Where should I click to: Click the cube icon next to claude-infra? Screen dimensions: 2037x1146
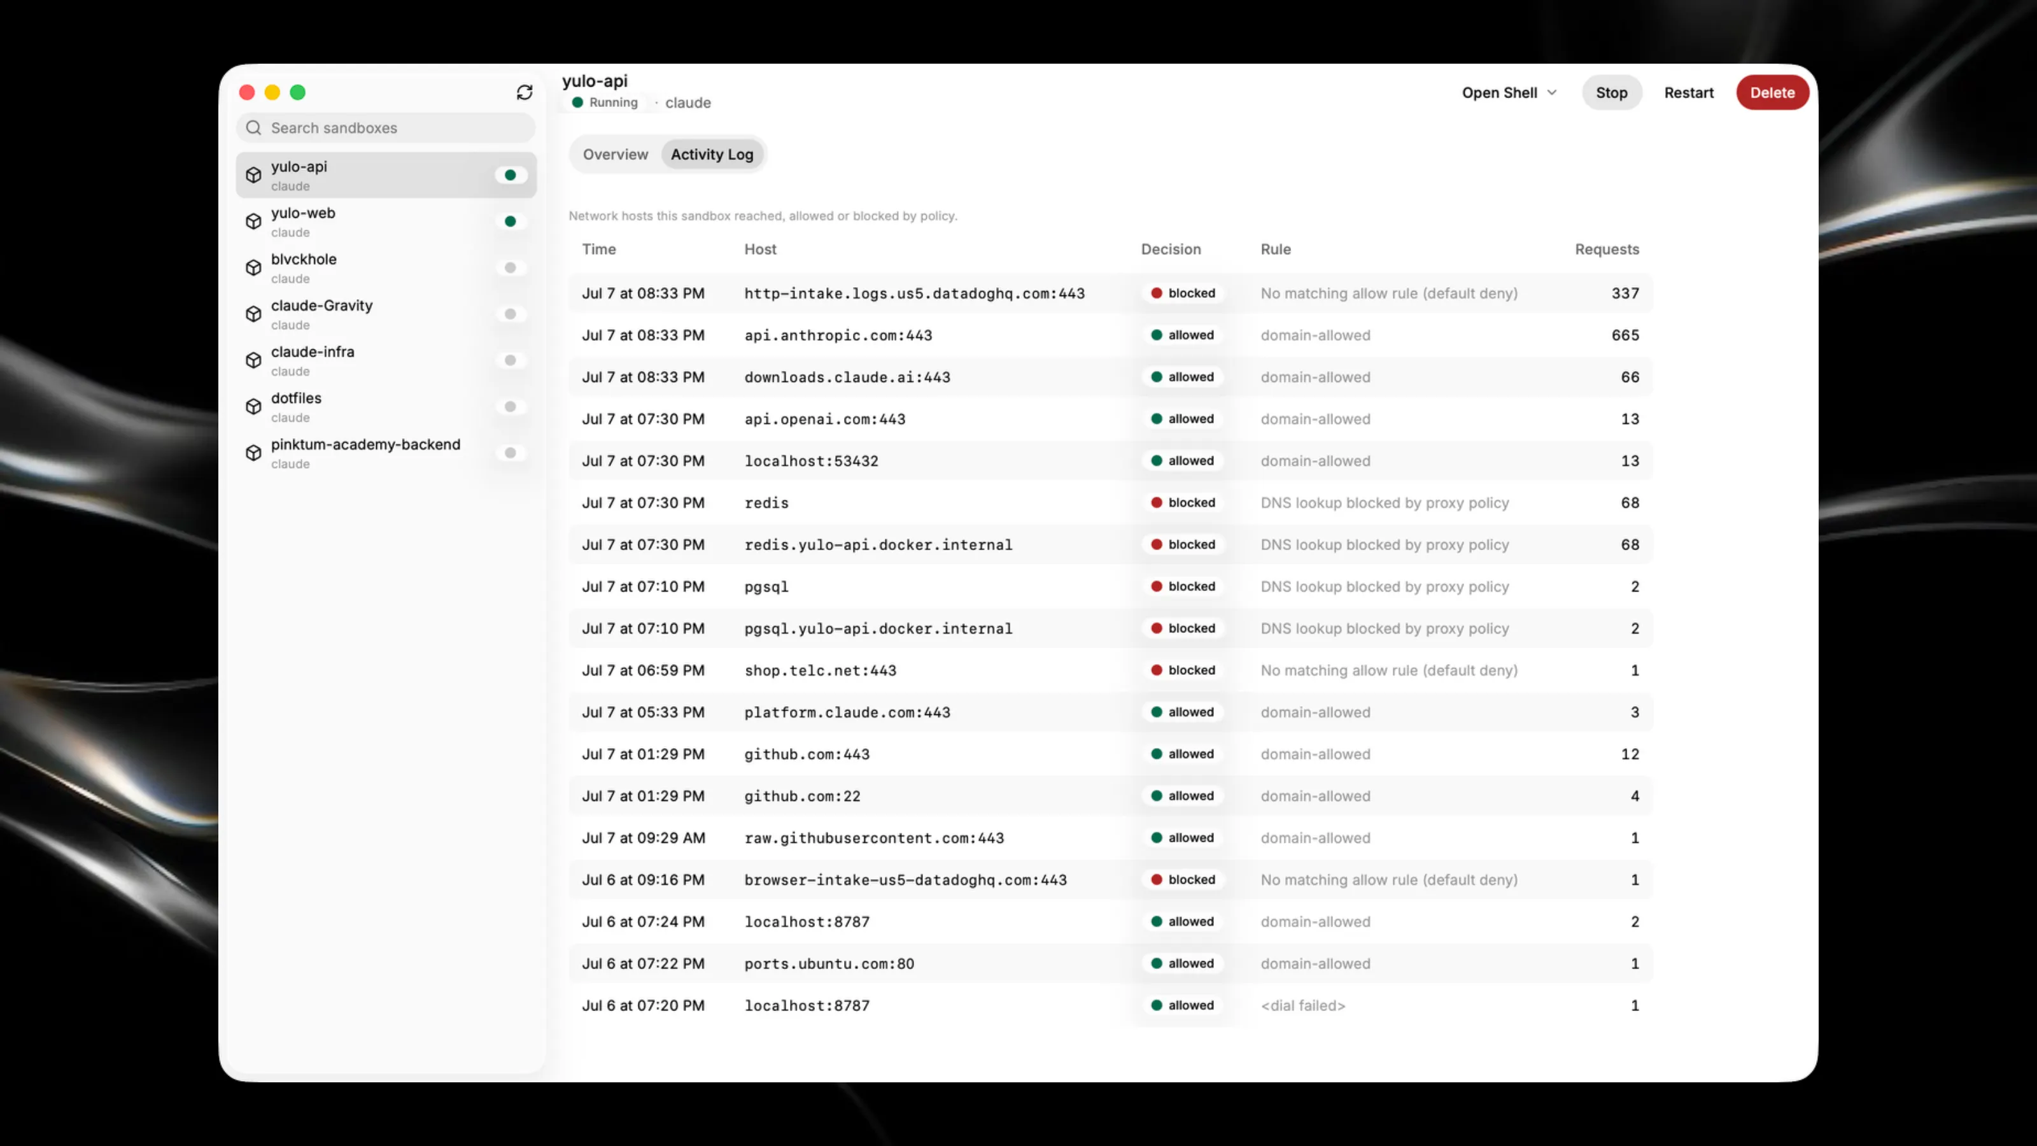pos(253,360)
